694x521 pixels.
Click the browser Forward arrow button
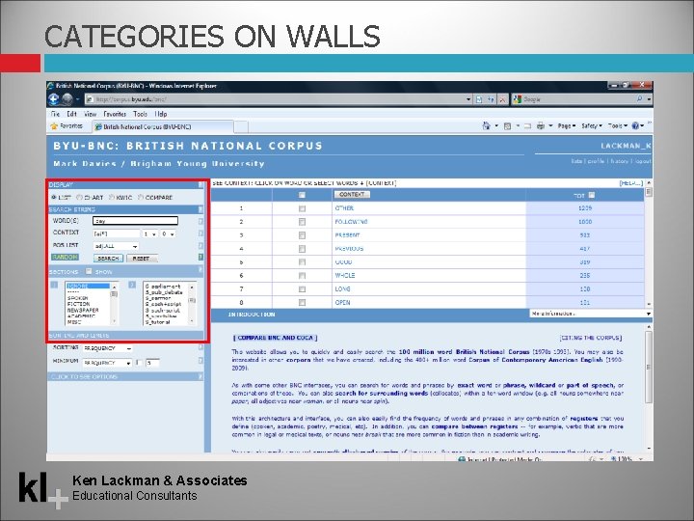point(67,99)
